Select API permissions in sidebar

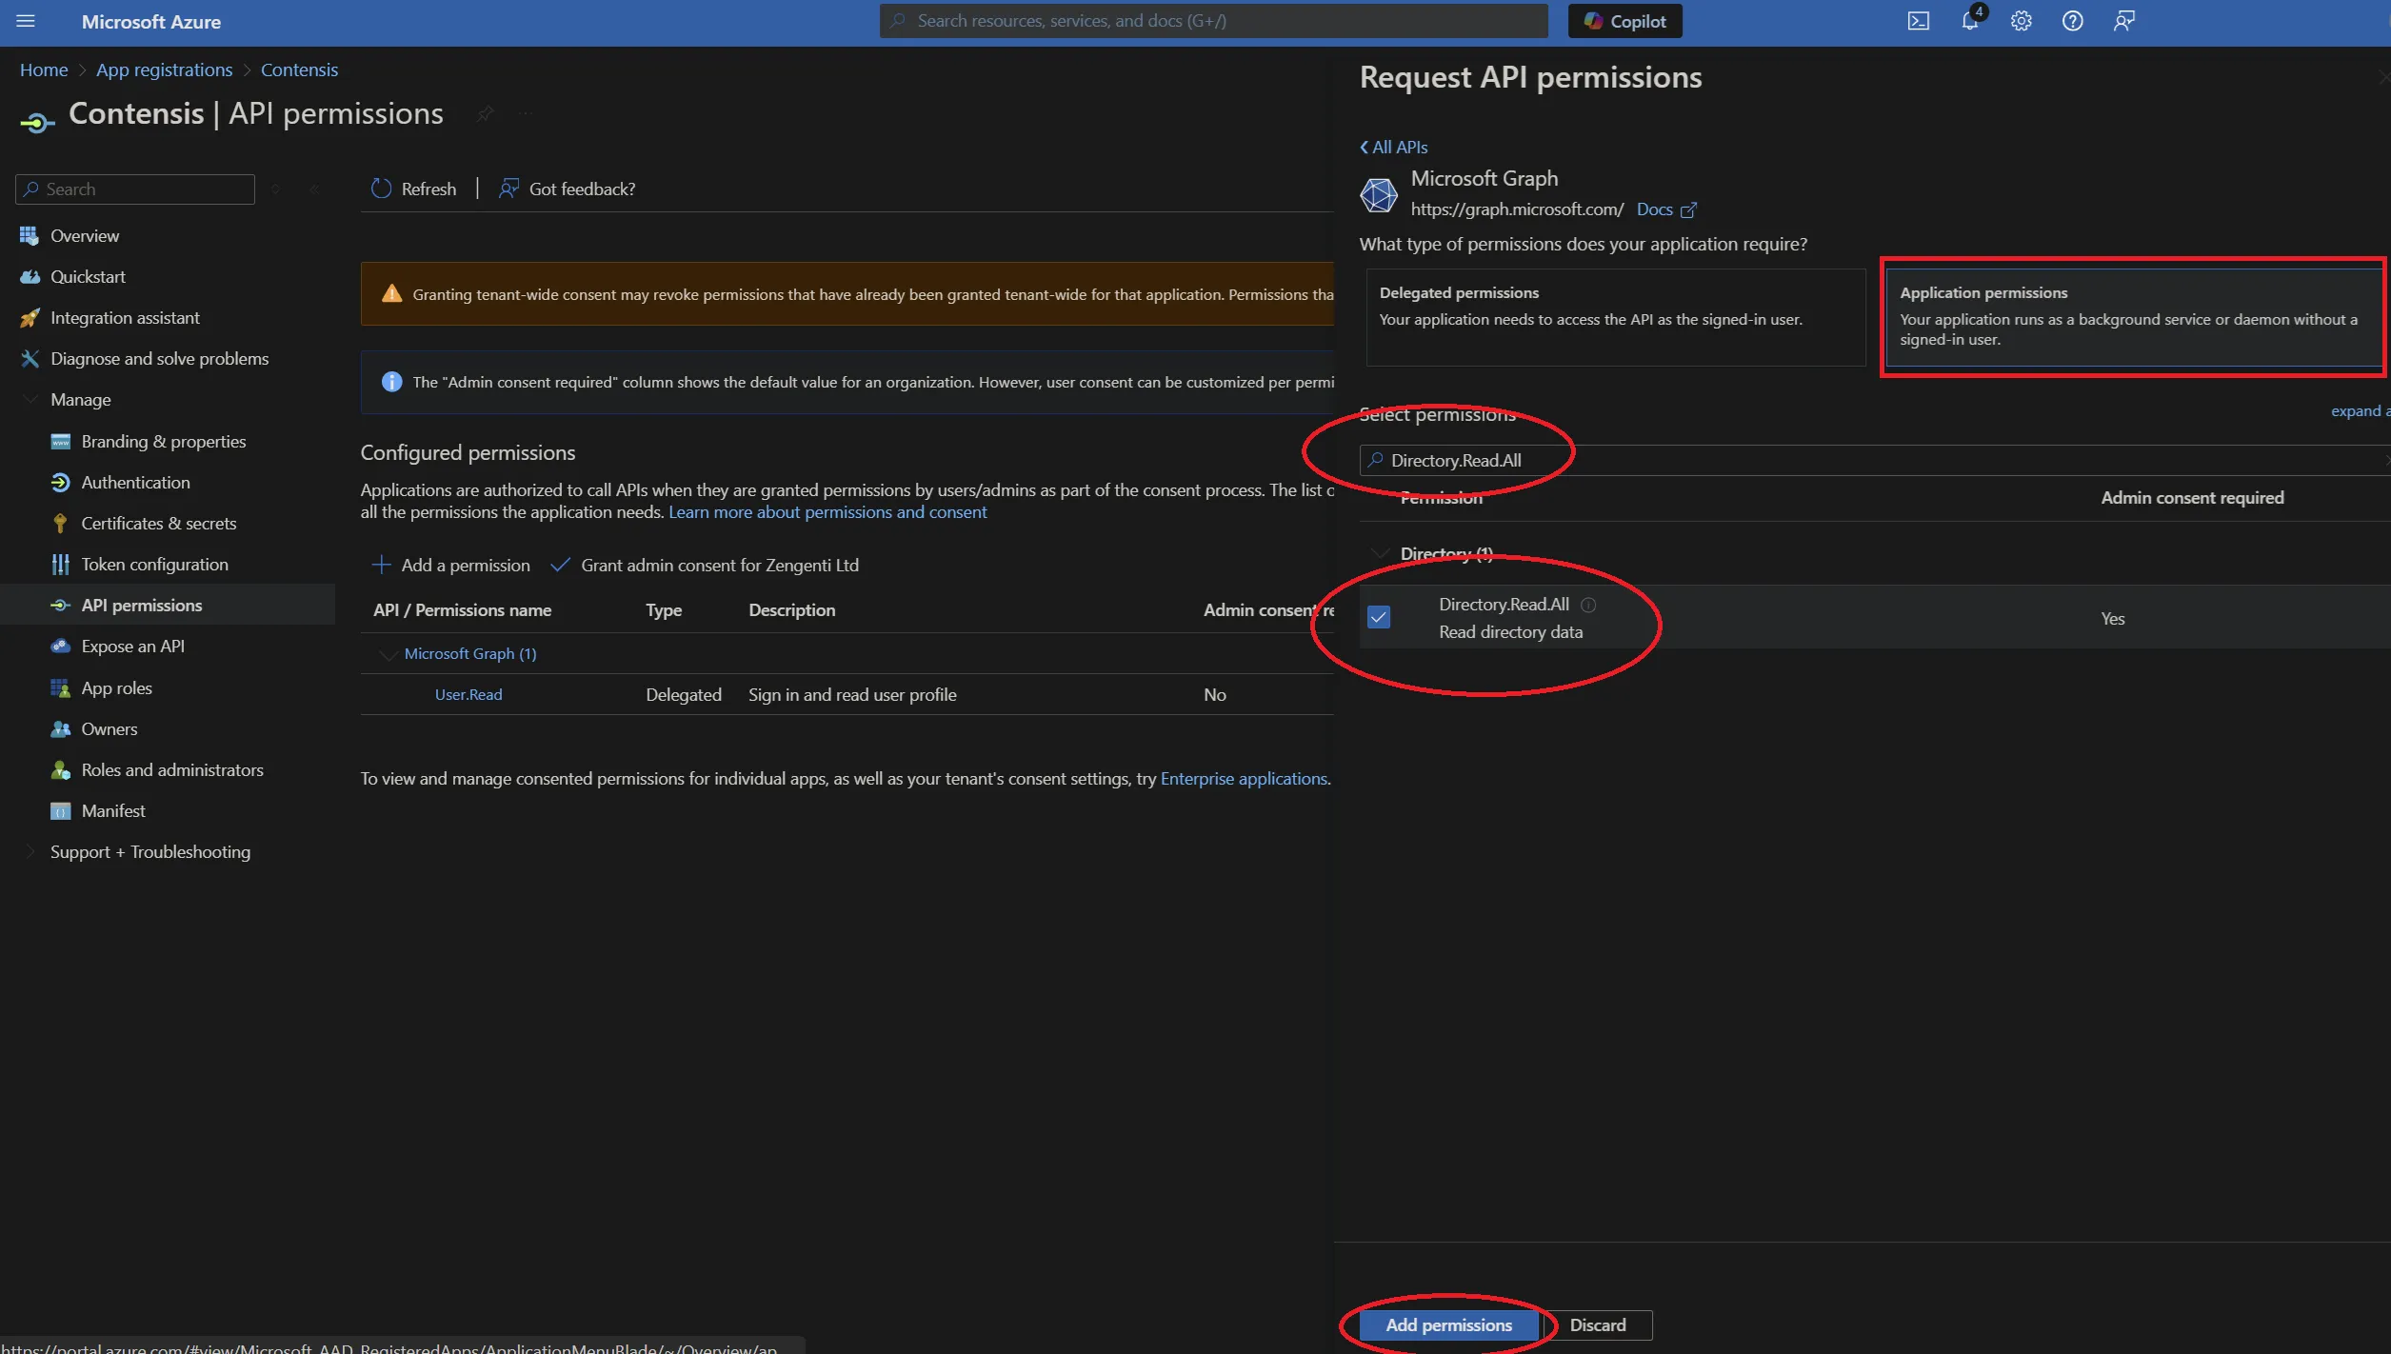tap(141, 605)
